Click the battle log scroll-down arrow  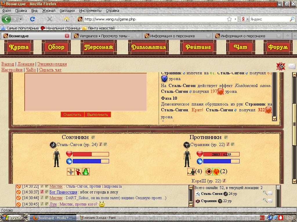click(274, 119)
